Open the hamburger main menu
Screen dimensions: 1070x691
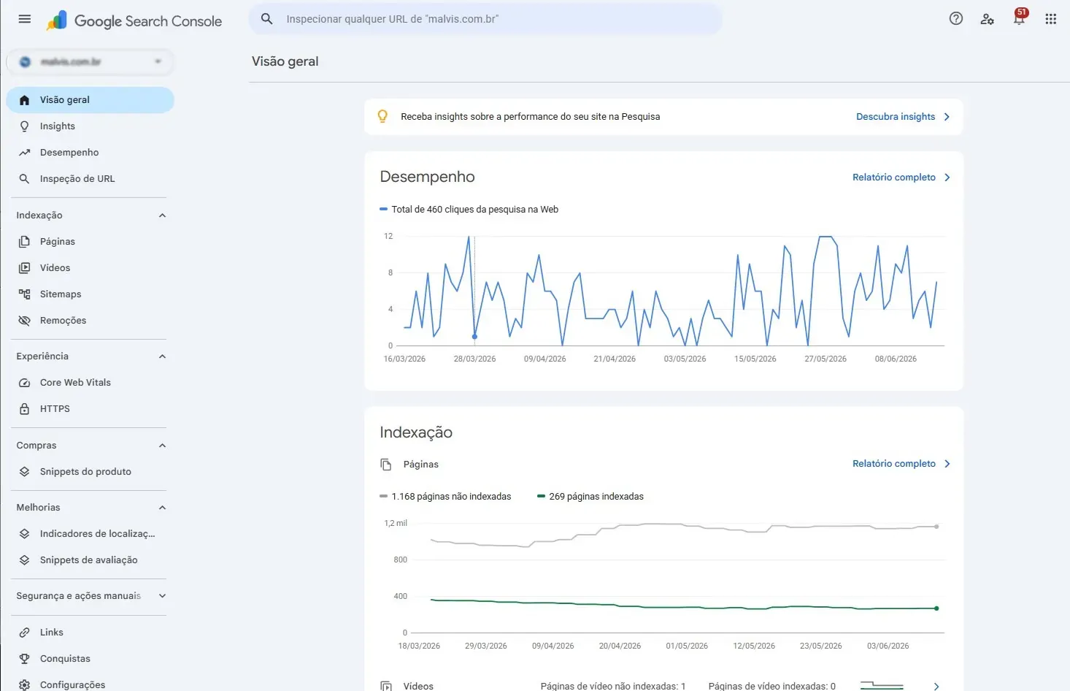(x=24, y=19)
